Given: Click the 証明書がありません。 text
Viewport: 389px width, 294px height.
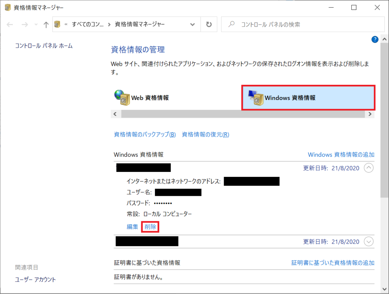Looking at the screenshot, I should click(x=138, y=277).
